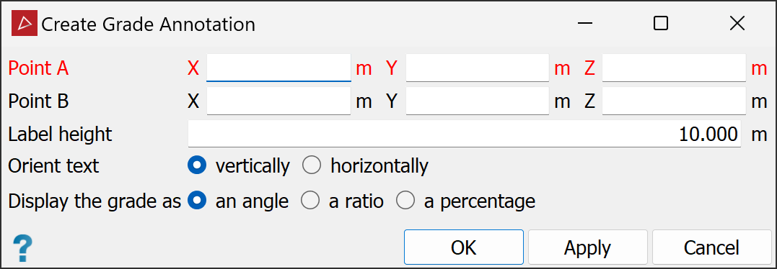This screenshot has width=777, height=269.
Task: Display the grade as a ratio
Action: (x=311, y=201)
